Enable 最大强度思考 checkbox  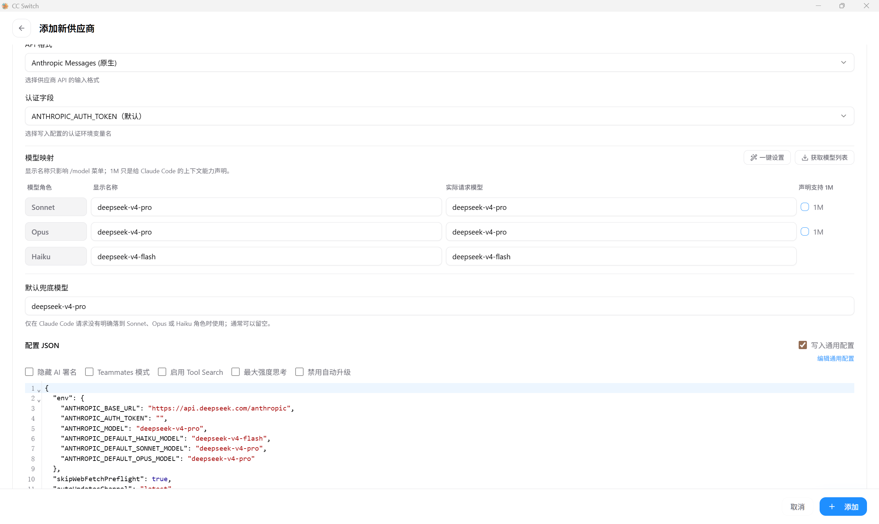(x=236, y=372)
